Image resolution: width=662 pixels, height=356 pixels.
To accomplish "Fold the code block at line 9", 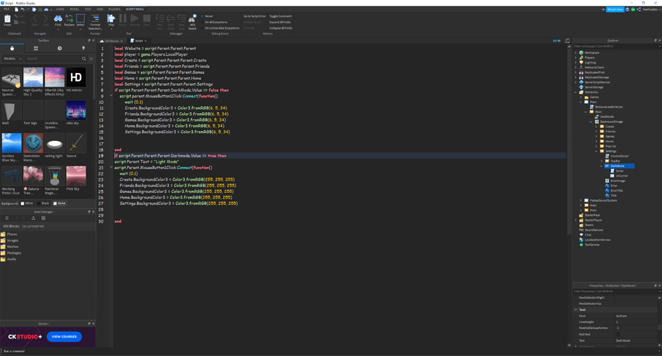I will [111, 96].
